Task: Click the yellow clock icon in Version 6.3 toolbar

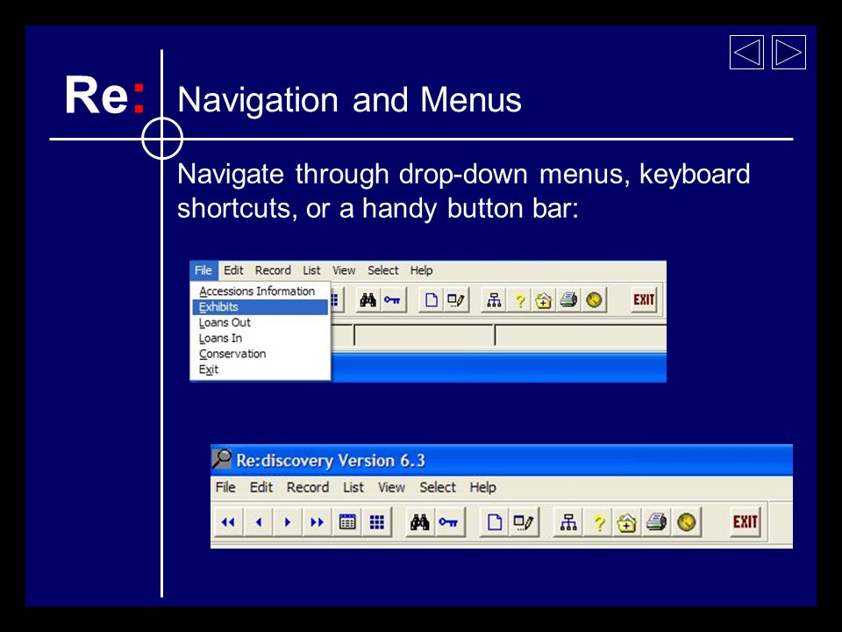Action: tap(686, 521)
